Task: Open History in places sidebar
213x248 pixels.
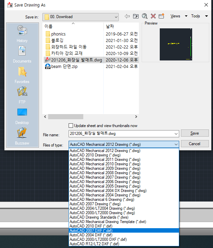Action: [22, 34]
